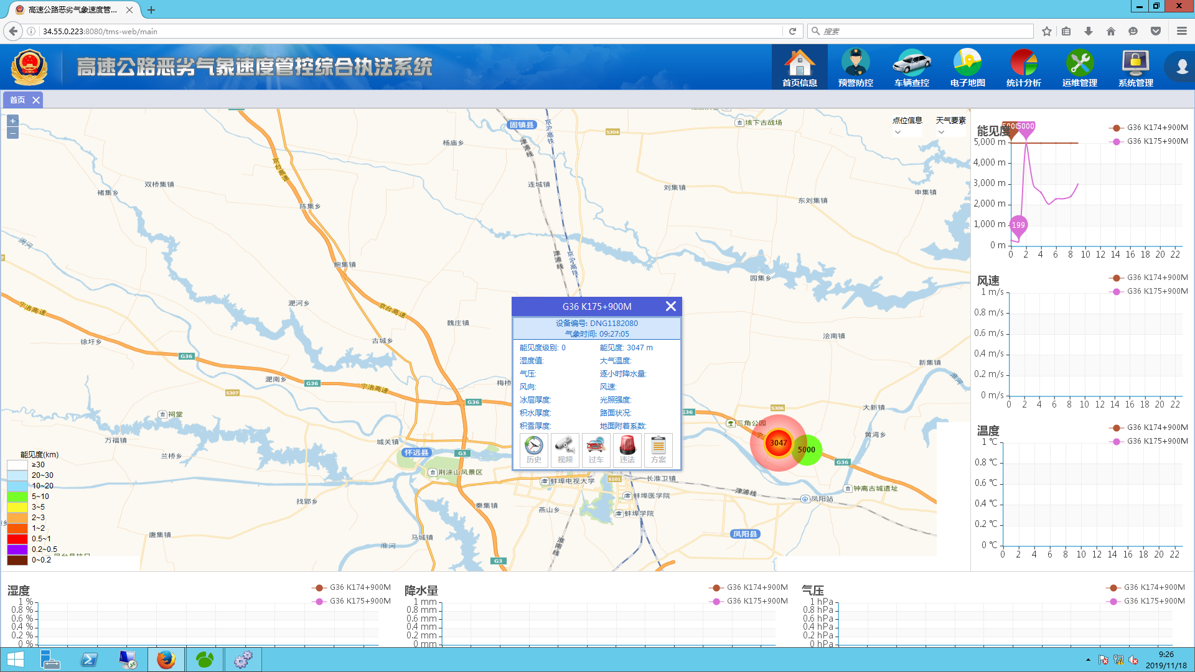Click the green 5~10 visibility legend swatch
1195x672 pixels.
point(17,497)
